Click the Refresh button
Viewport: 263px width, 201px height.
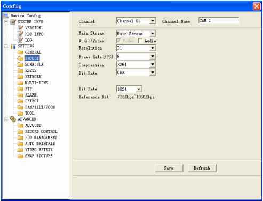202,168
